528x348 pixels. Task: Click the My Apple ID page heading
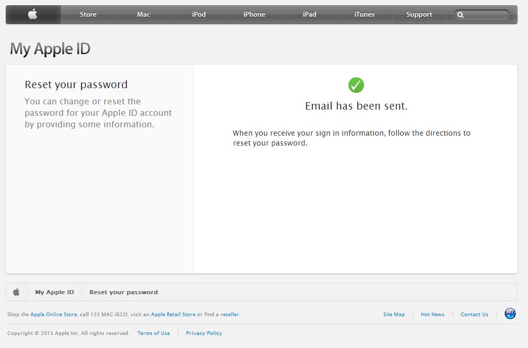coord(50,49)
